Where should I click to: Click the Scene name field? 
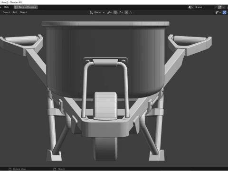(x=204, y=7)
